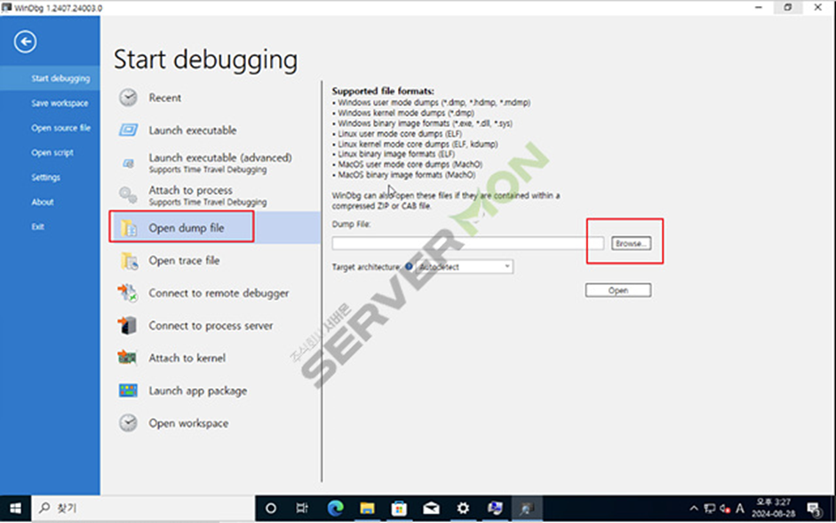Choose Connect to process server text
The image size is (836, 523).
click(211, 326)
